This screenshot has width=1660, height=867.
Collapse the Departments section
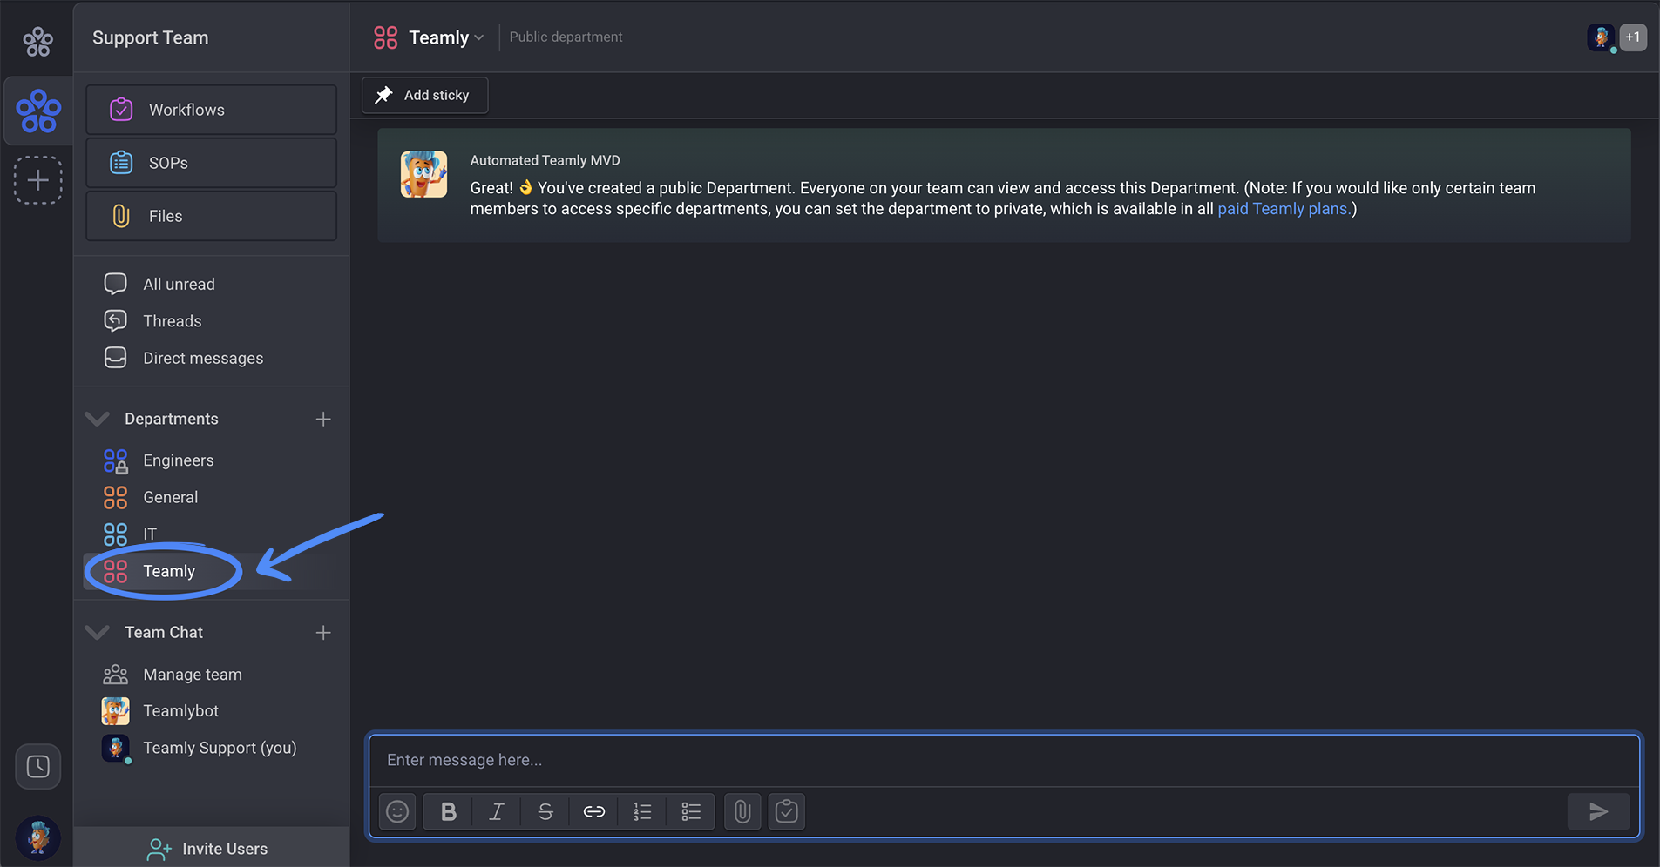coord(98,419)
